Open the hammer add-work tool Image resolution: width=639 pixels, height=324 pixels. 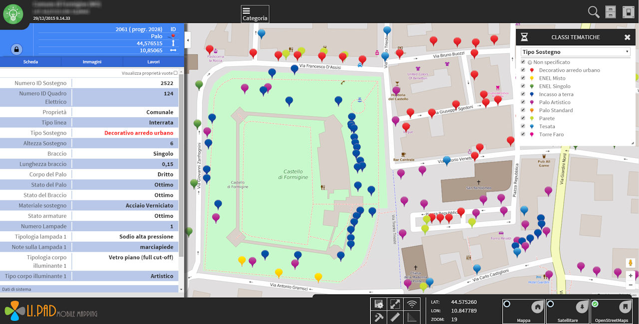coord(378,317)
